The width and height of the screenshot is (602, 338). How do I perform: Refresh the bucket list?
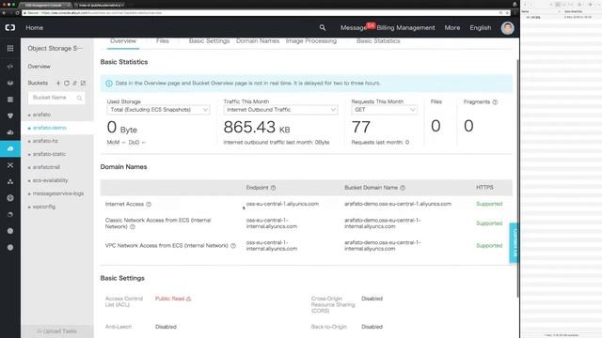pyautogui.click(x=67, y=84)
